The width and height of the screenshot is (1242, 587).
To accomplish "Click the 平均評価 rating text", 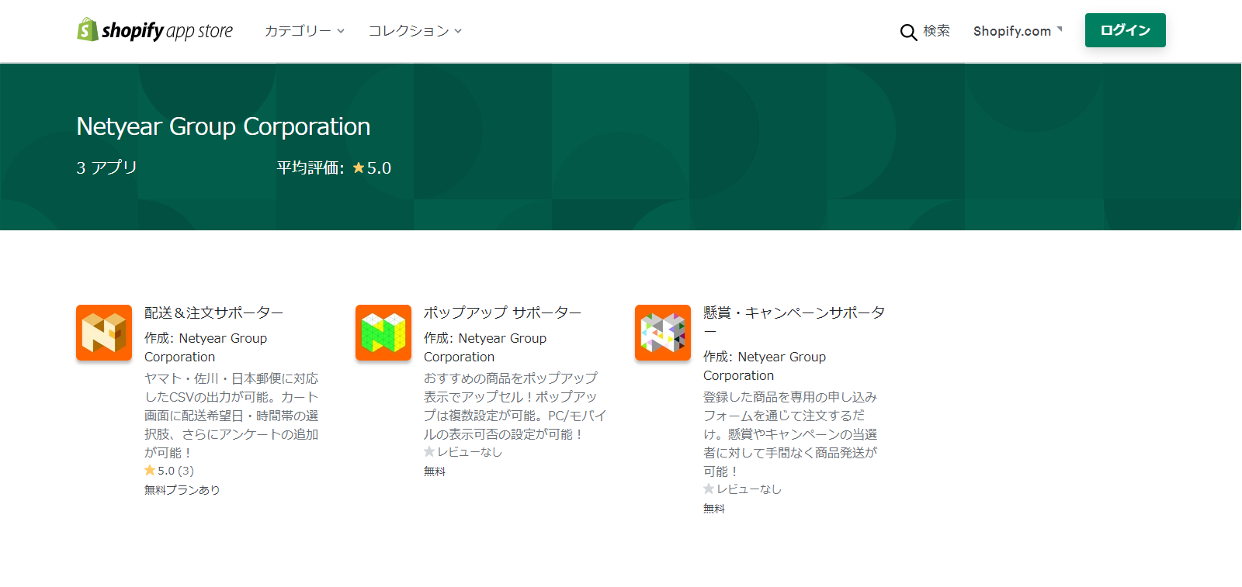I will tap(310, 167).
